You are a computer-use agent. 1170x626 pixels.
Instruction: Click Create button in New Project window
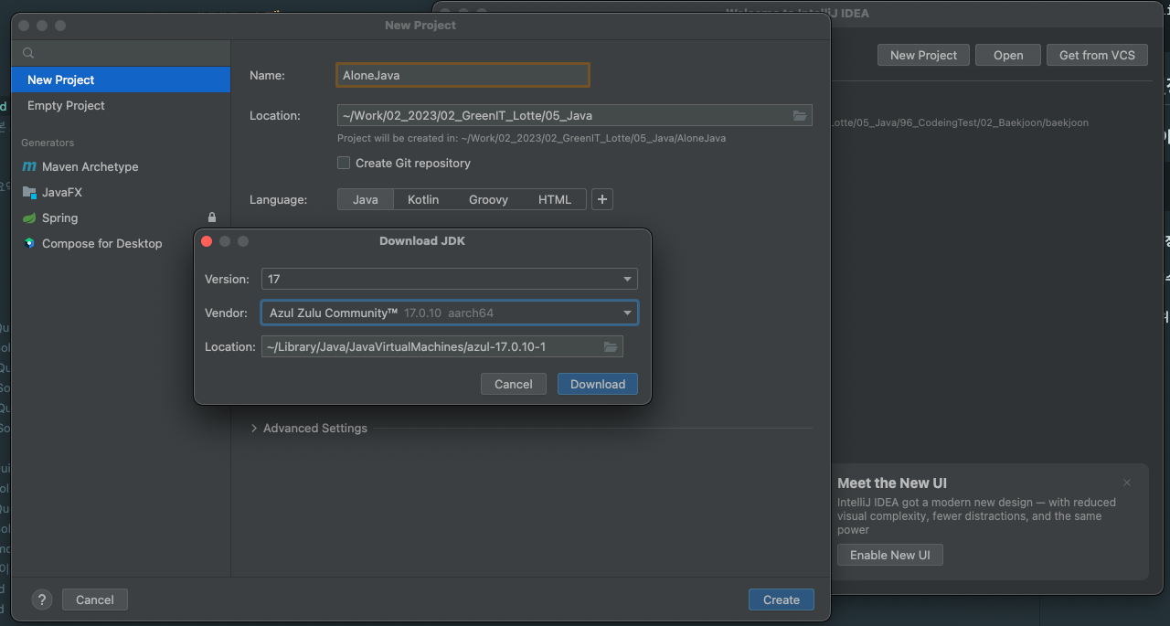(x=782, y=599)
